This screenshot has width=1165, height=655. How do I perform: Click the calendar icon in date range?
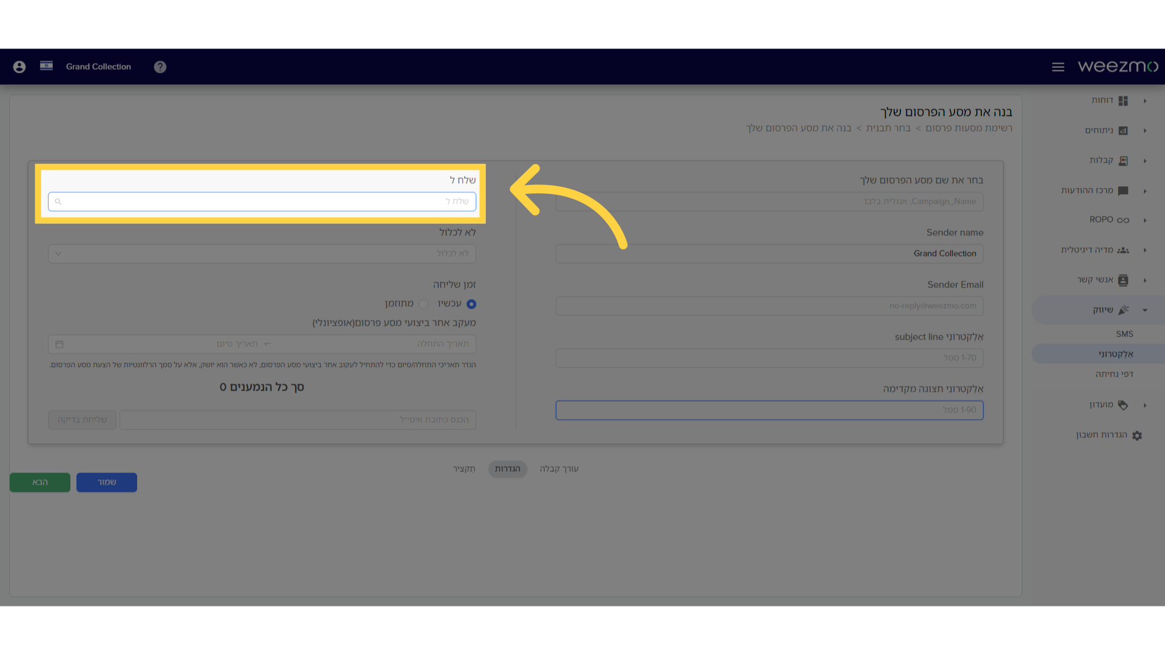(x=59, y=344)
